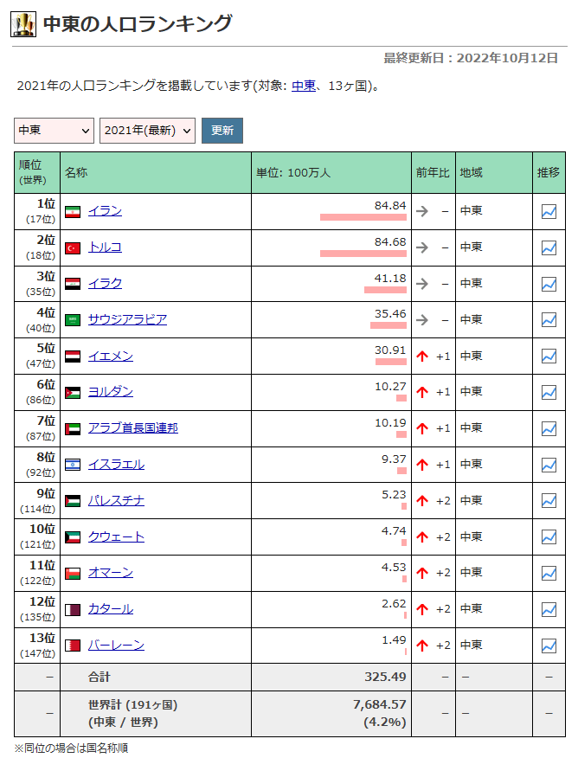578x758 pixels.
Task: Open the サウジアラビア country link
Action: (127, 319)
